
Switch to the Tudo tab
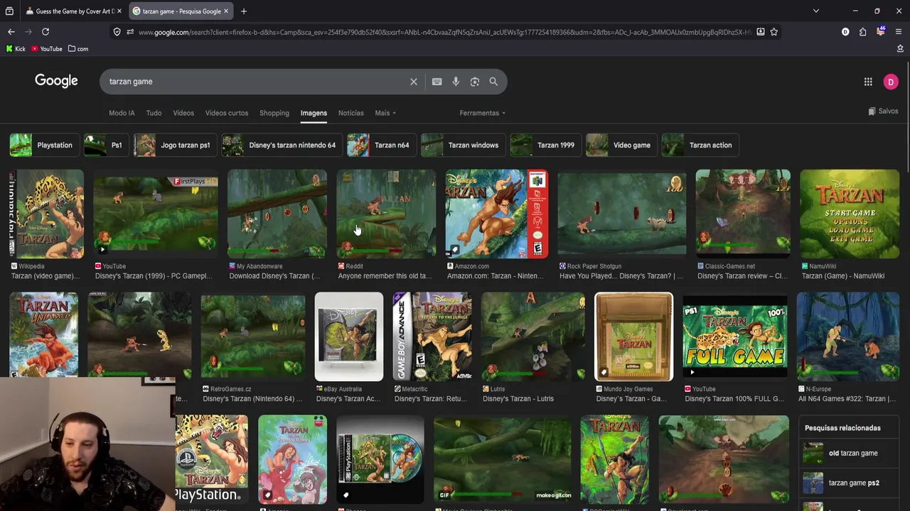click(x=154, y=113)
